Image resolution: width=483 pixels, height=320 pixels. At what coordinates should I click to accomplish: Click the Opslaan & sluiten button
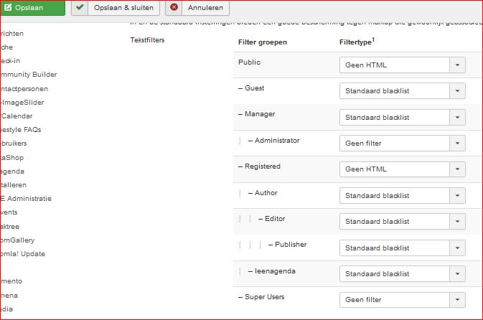point(116,8)
